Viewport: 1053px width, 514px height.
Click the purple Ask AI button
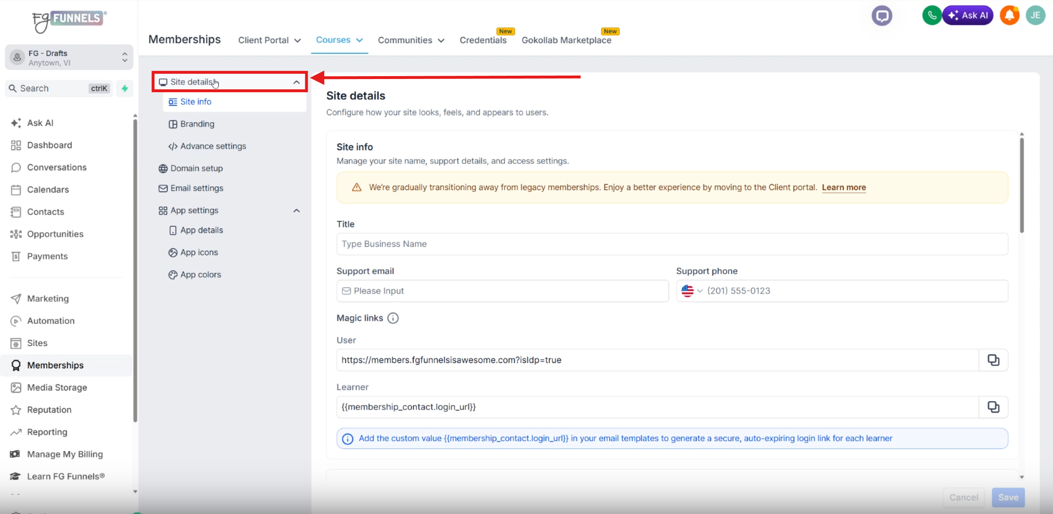[x=968, y=16]
